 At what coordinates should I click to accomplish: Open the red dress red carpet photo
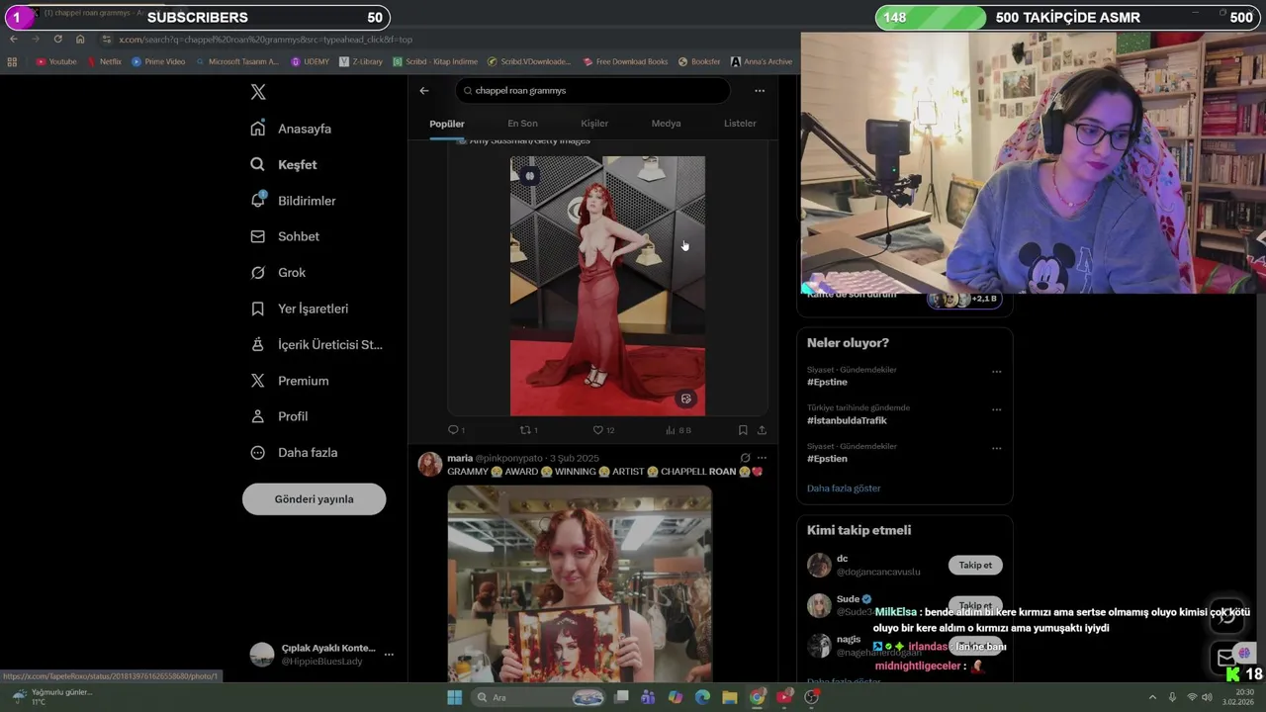(x=607, y=286)
